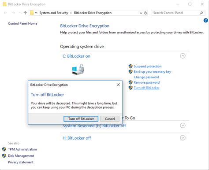Image resolution: width=209 pixels, height=170 pixels.
Task: Open the Suspend protection link
Action: [x=147, y=67]
